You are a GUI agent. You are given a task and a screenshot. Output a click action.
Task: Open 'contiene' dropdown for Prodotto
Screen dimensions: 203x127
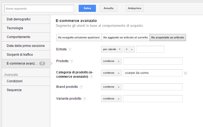click(111, 61)
